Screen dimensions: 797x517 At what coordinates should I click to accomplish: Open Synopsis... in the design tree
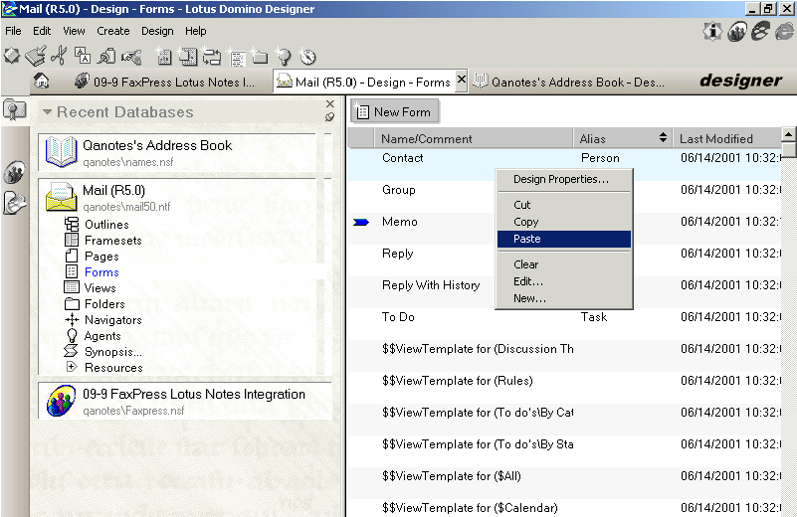[112, 352]
